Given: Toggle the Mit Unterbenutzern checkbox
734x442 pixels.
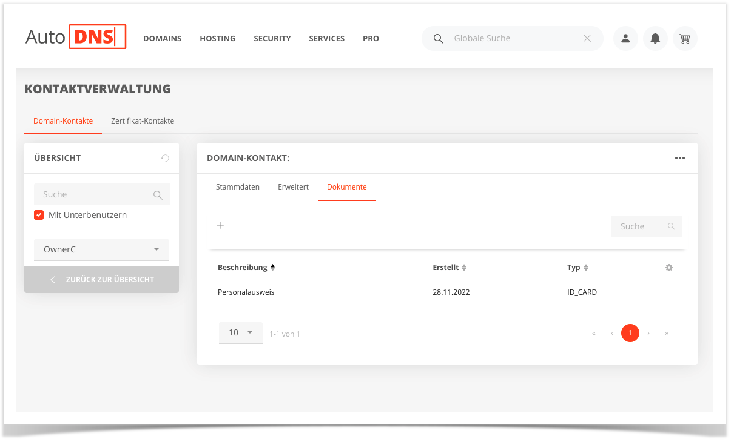Looking at the screenshot, I should point(39,215).
